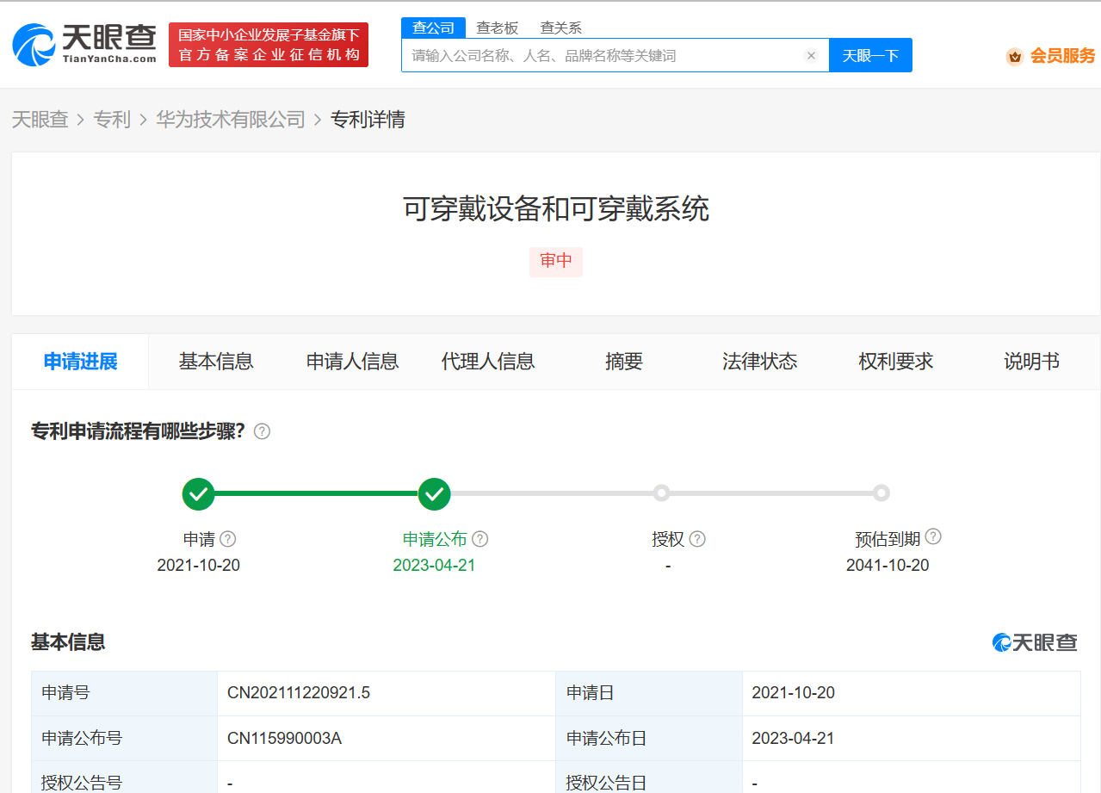Click the red 国家中小企业发展子基金旗下 banner
This screenshot has width=1101, height=793.
coord(269,45)
